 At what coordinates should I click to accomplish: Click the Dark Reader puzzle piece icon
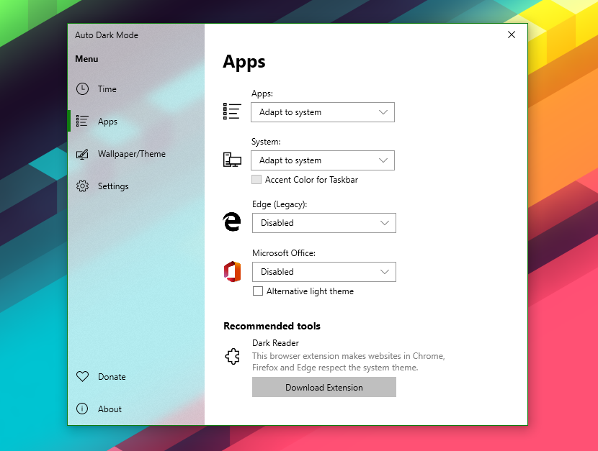232,357
